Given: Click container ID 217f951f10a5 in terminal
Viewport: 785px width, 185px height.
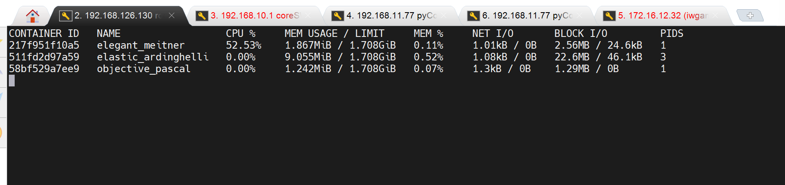Looking at the screenshot, I should (x=44, y=45).
